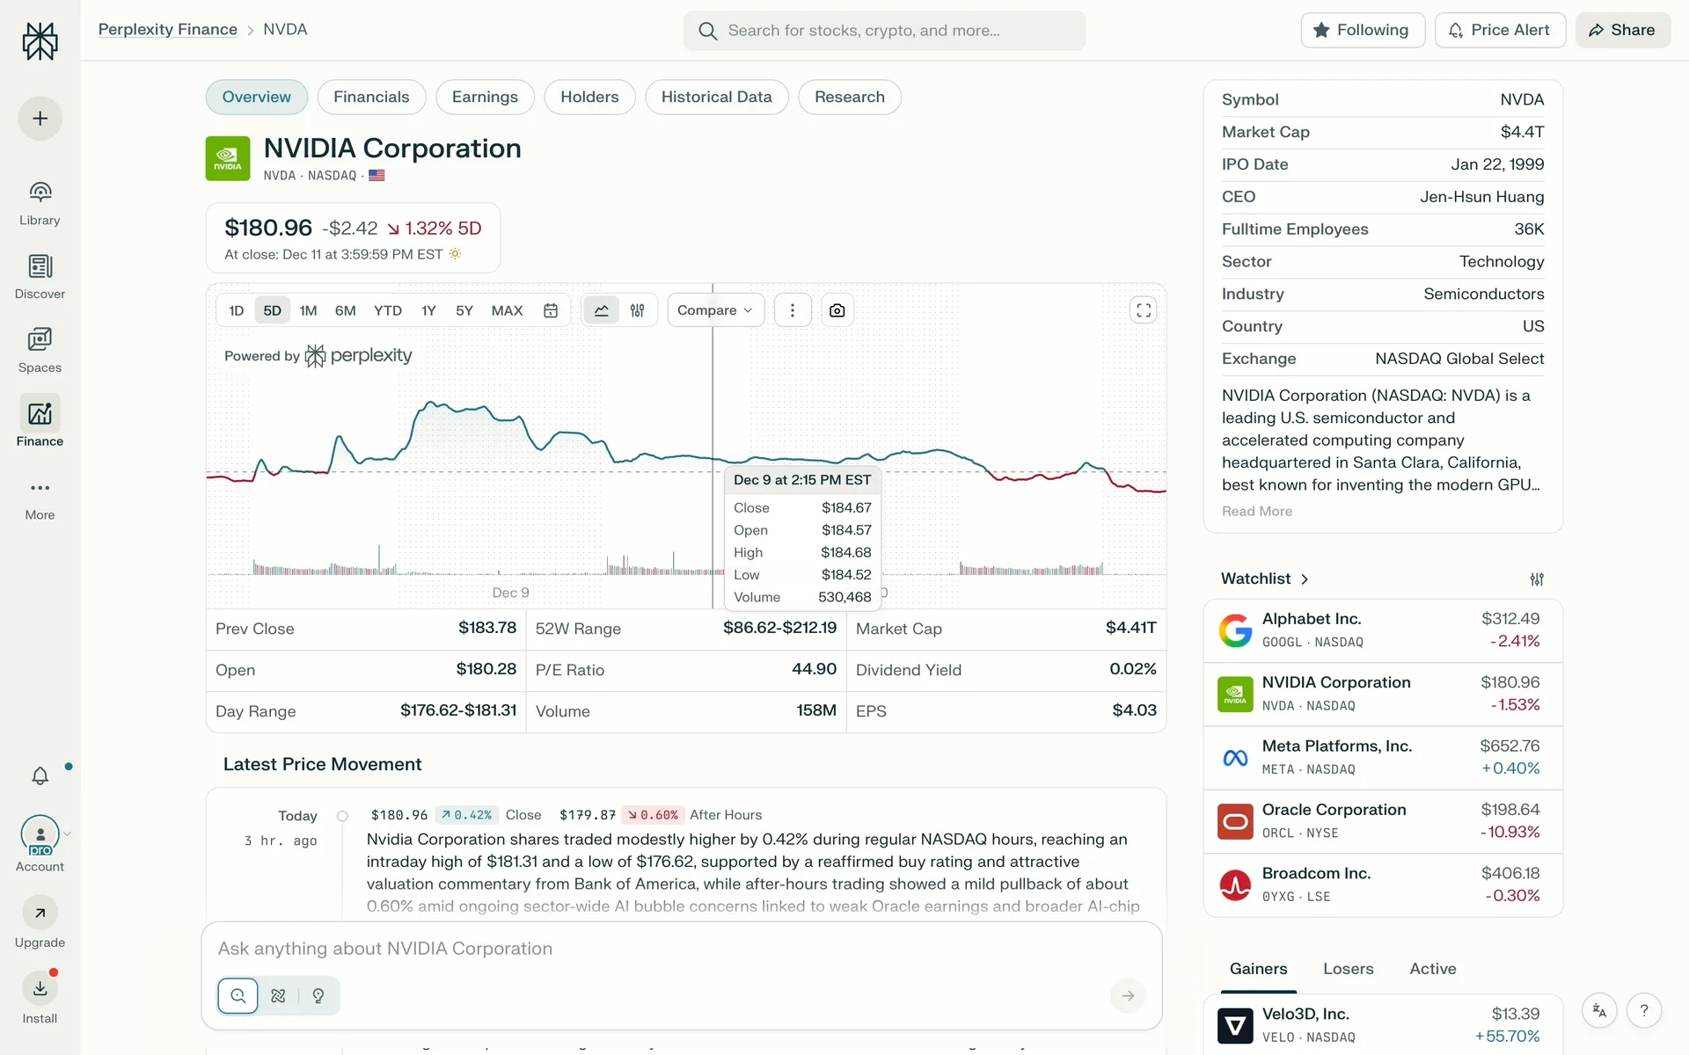This screenshot has width=1689, height=1055.
Task: Open the chart screenshot camera icon
Action: pyautogui.click(x=837, y=310)
